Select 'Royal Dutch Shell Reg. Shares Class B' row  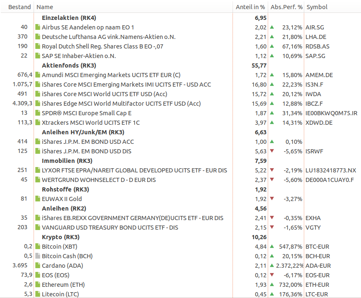[x=181, y=46]
